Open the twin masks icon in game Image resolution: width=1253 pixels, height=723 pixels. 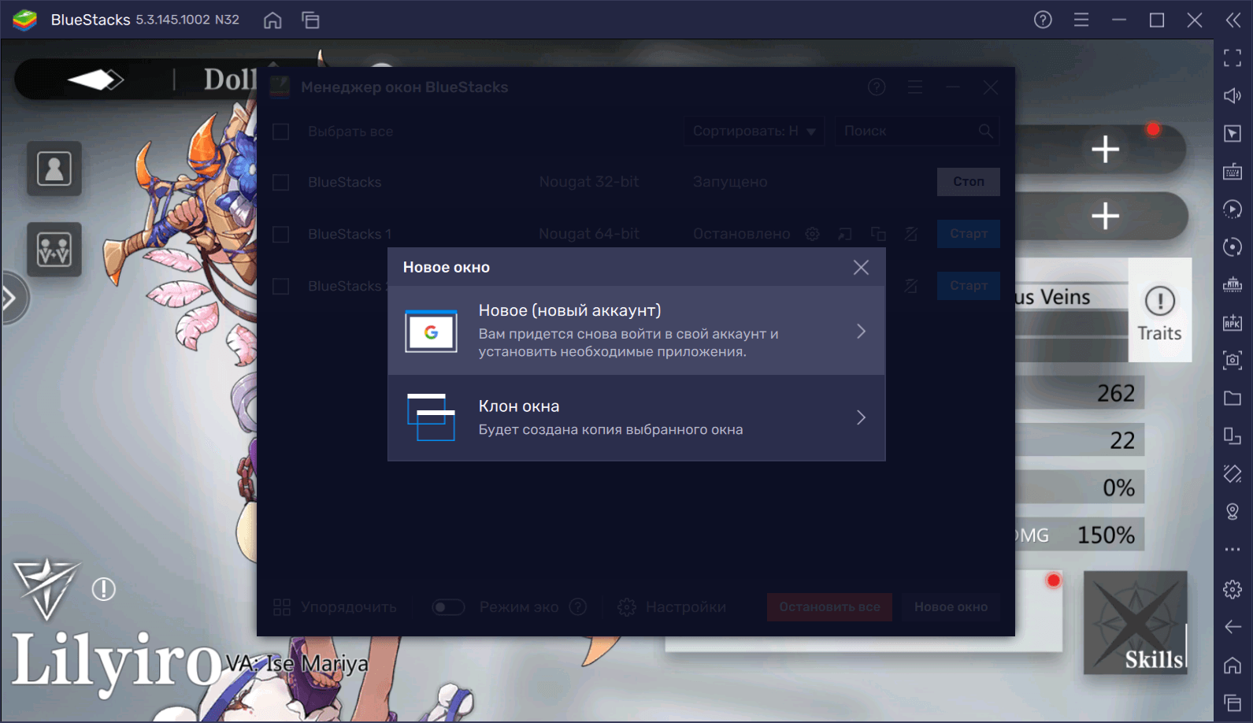pos(54,250)
